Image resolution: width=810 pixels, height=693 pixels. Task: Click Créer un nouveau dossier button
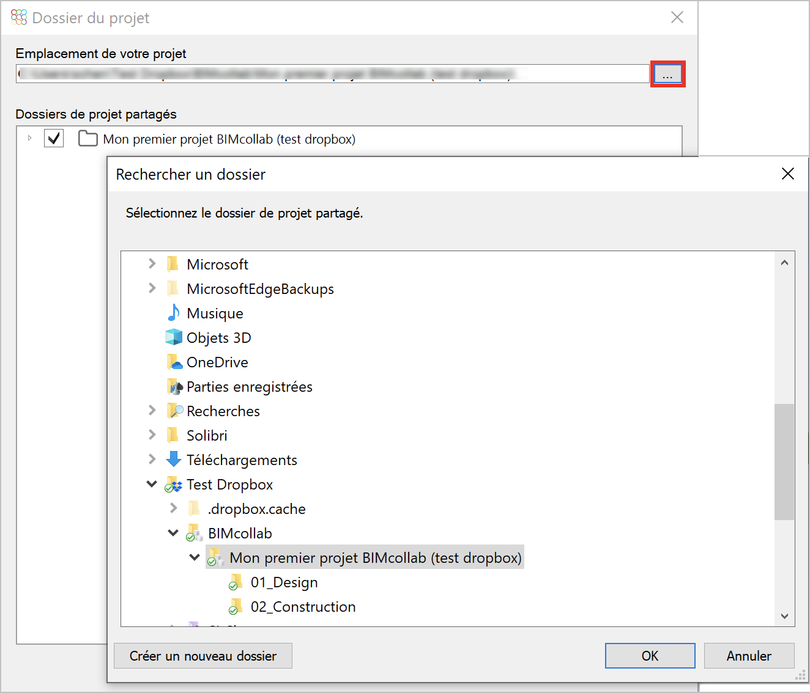203,656
